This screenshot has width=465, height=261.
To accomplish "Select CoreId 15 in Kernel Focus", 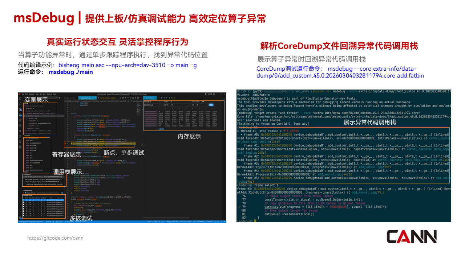I will (x=44, y=208).
